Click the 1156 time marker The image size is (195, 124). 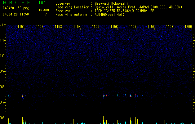114,27
